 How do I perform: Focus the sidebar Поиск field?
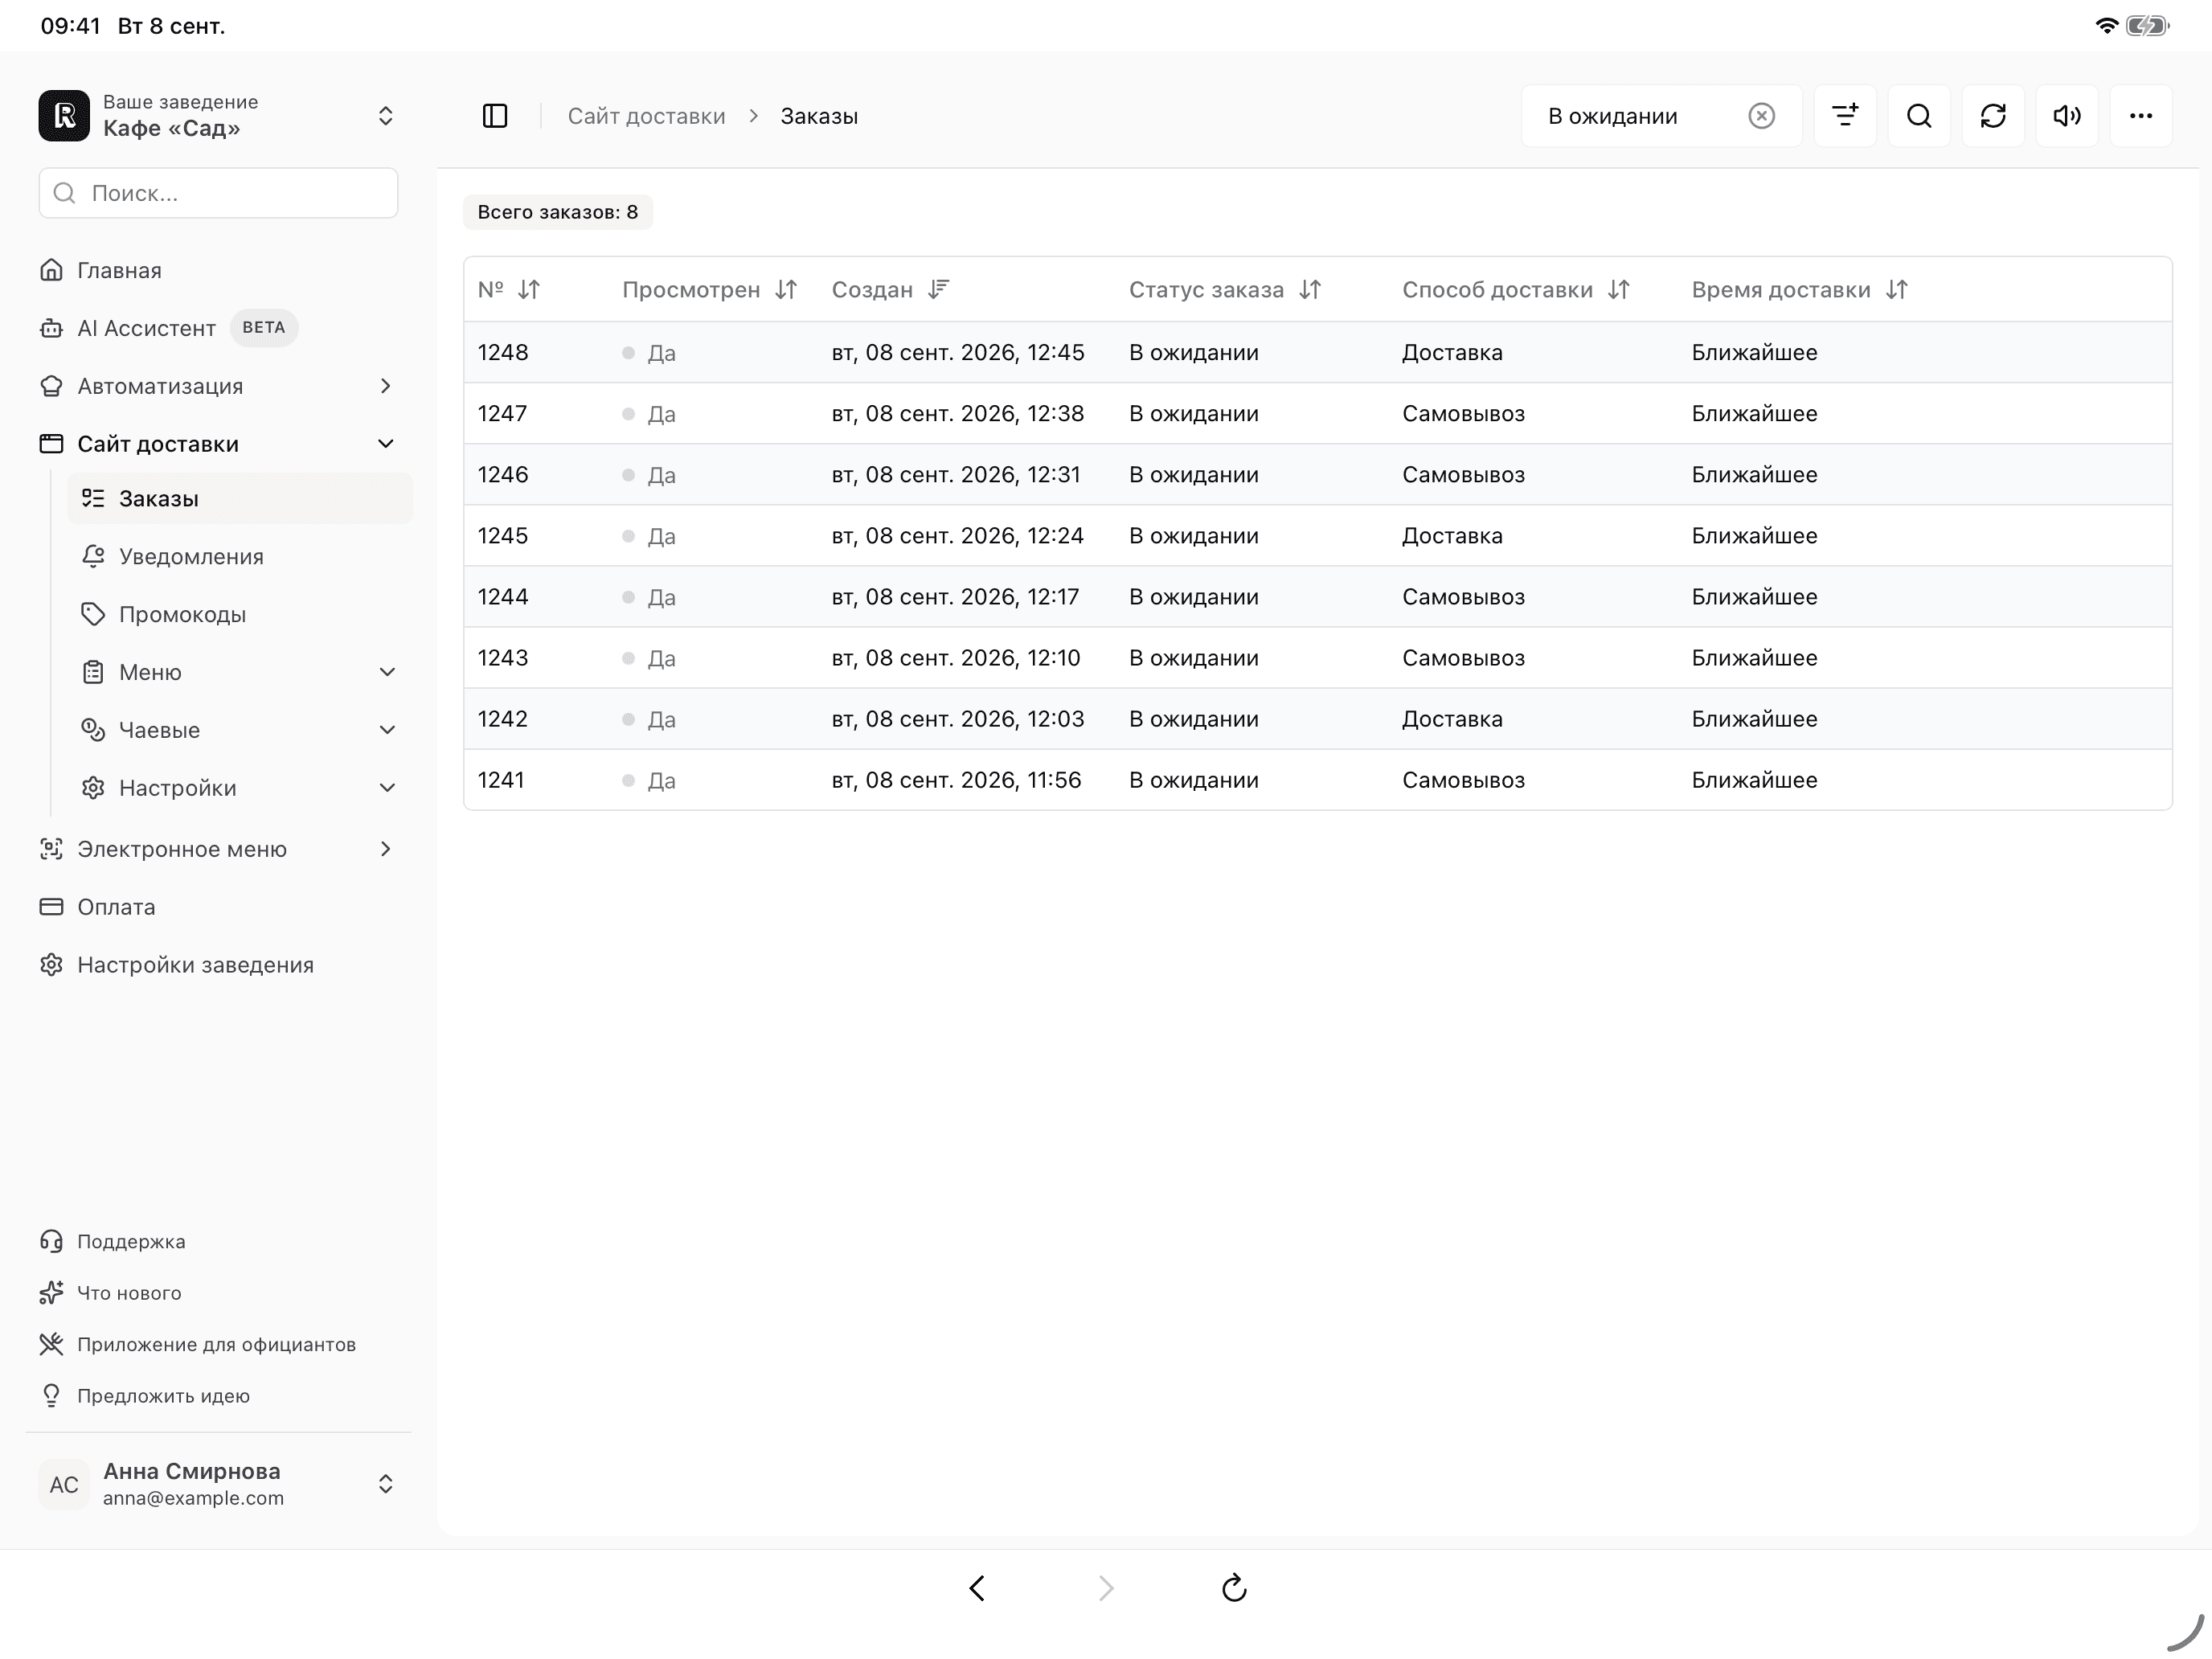pyautogui.click(x=218, y=193)
